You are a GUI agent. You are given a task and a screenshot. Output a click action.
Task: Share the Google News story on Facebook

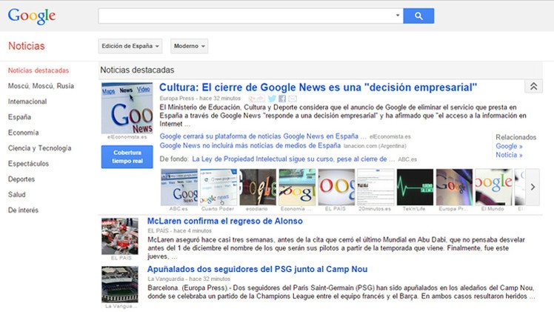point(282,99)
